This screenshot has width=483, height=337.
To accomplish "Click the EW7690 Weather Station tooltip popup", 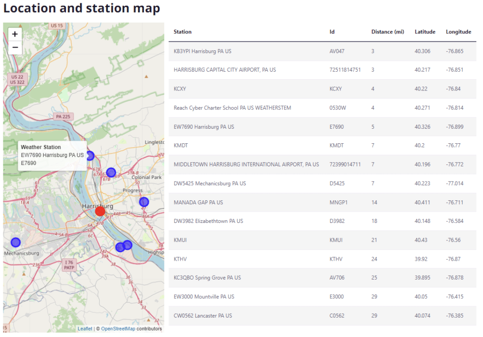I will [52, 155].
